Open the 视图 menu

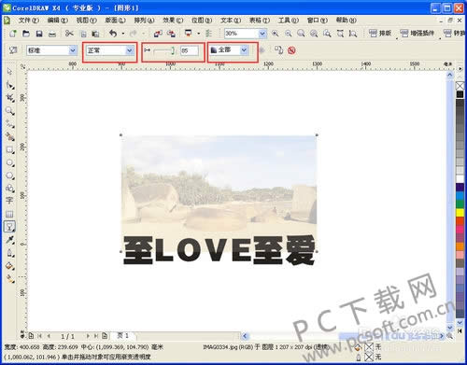pyautogui.click(x=86, y=21)
